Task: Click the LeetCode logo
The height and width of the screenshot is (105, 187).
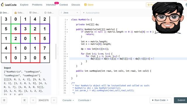Action: coord(9,5)
